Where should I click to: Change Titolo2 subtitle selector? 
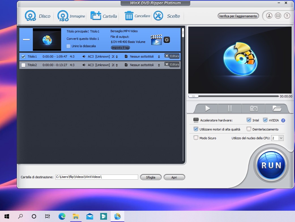(159, 65)
